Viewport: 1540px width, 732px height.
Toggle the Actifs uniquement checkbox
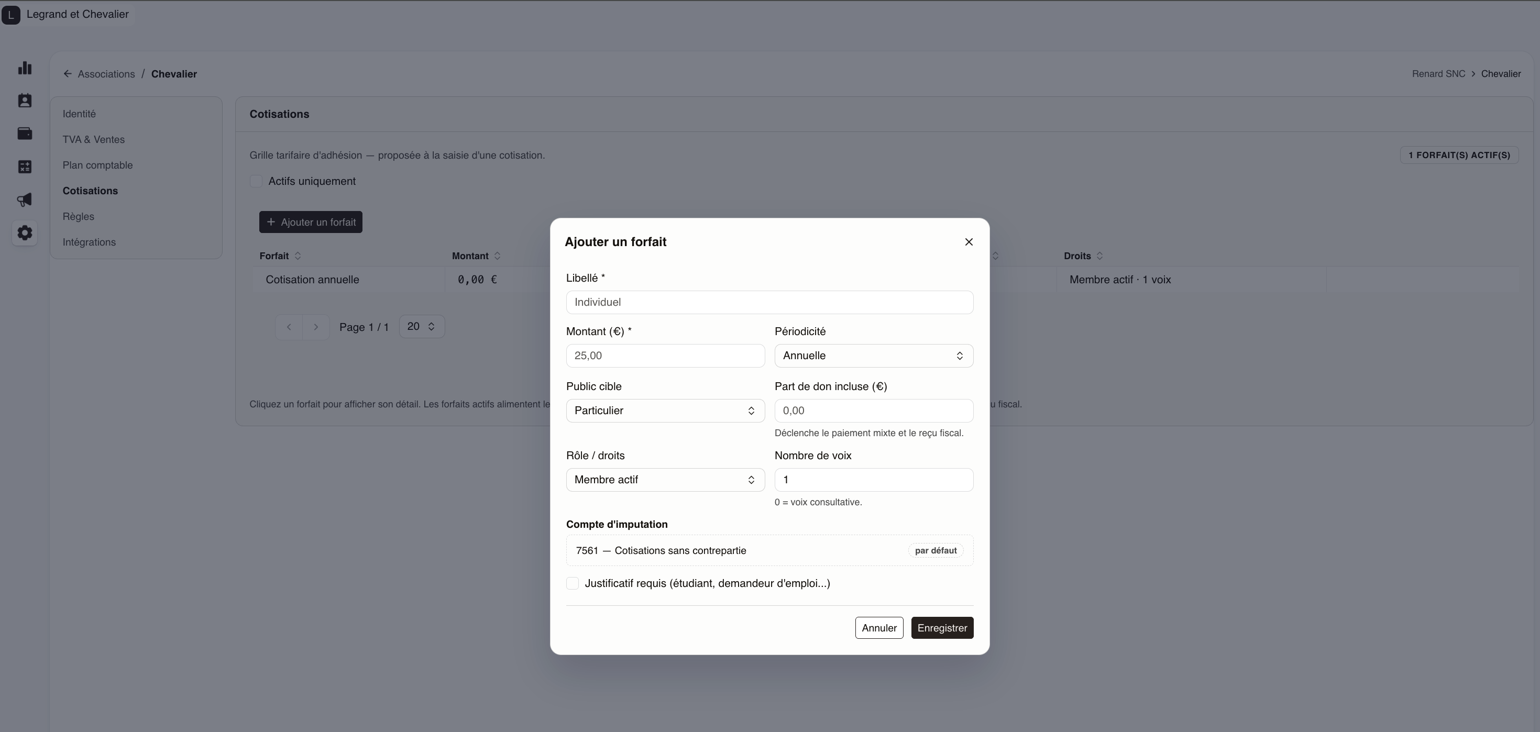(x=256, y=181)
